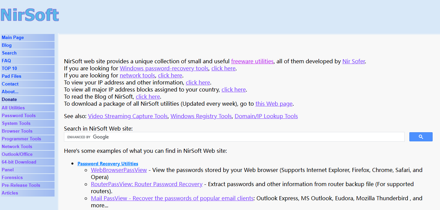
Task: Click 'click here' to view your IP address
Action: (x=198, y=82)
